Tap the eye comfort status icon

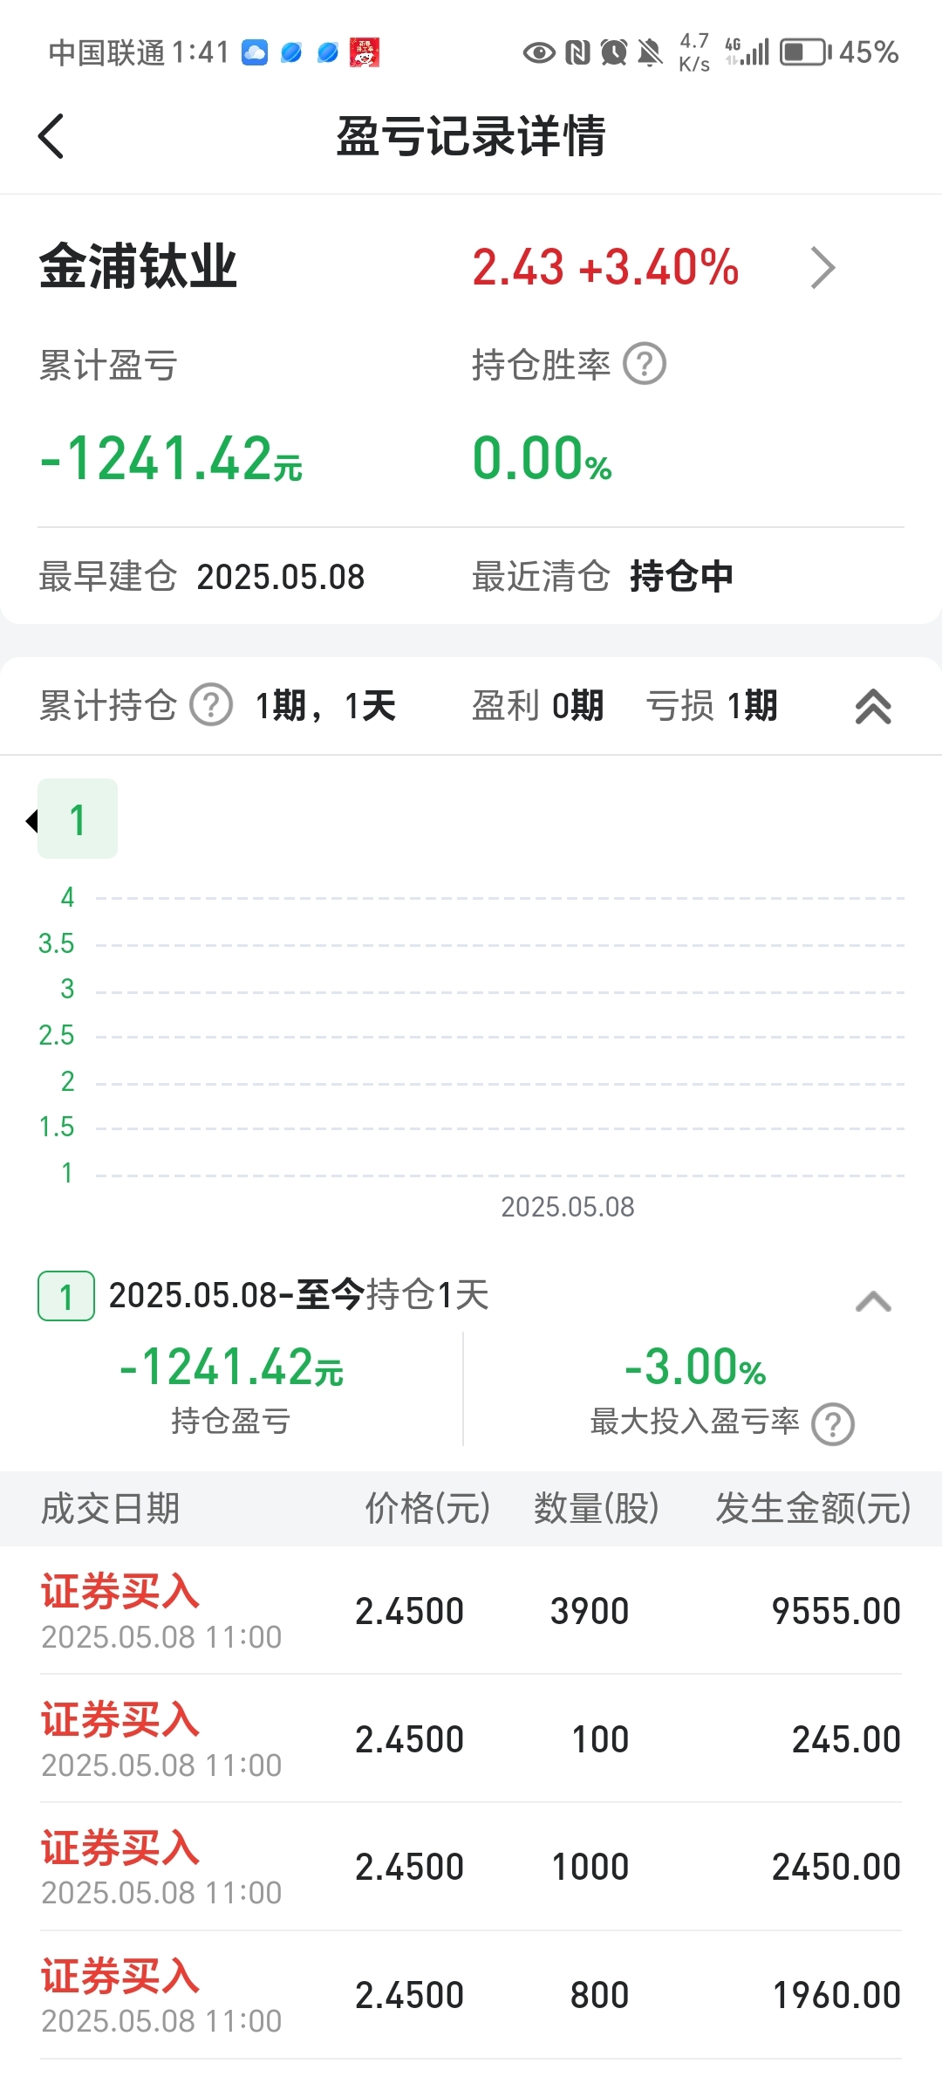[539, 52]
